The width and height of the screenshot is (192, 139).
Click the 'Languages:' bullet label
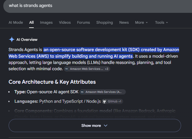26,101
